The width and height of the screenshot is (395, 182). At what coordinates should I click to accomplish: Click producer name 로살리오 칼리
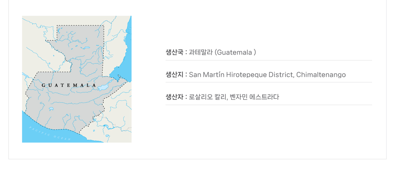coord(208,97)
